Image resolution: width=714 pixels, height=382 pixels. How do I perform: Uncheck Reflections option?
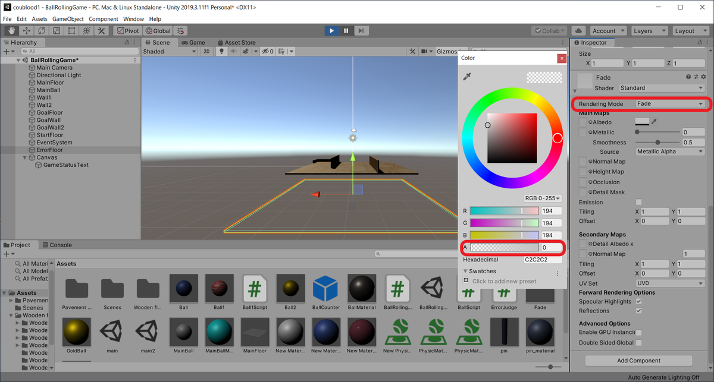638,311
